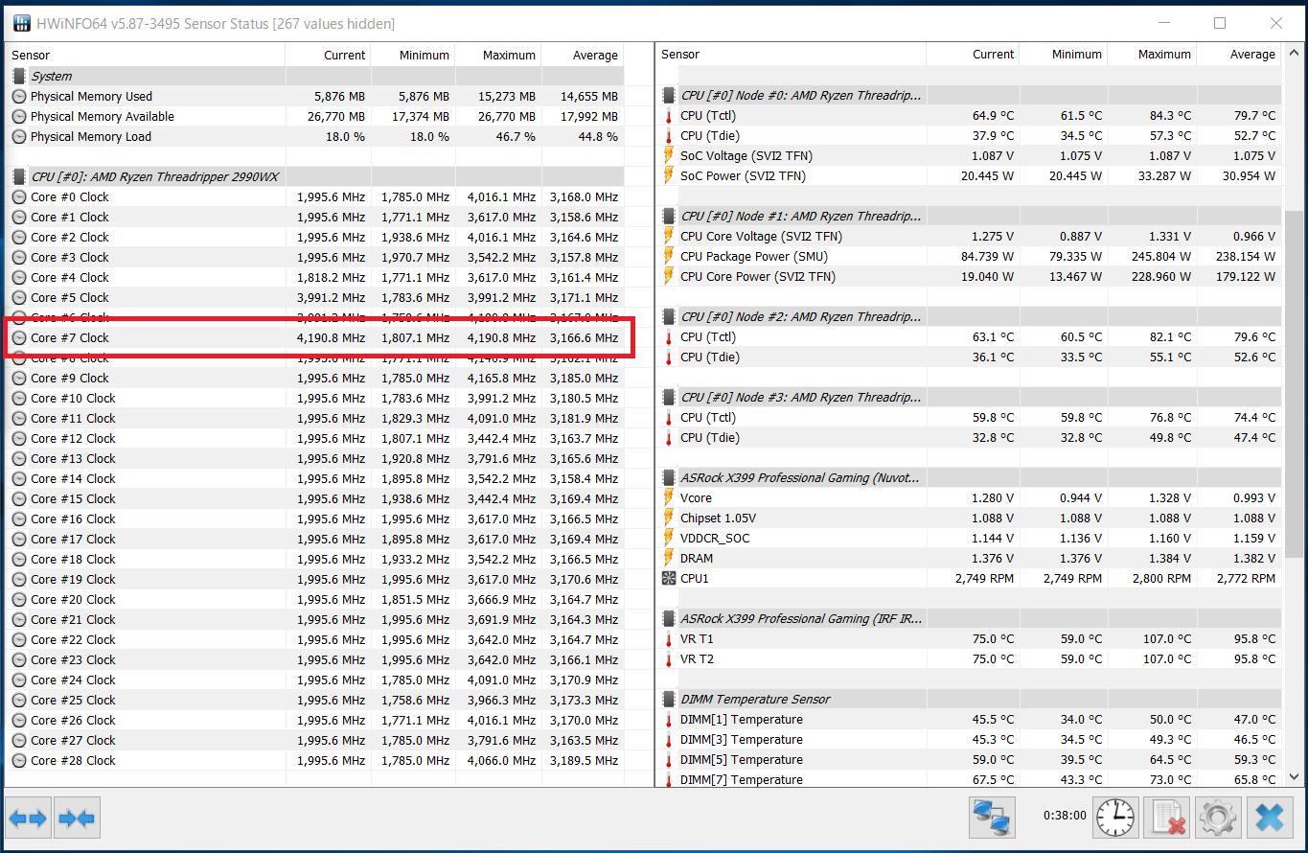Click the lightning icon beside VDDCR_SOC
Image resolution: width=1308 pixels, height=853 pixels.
pyautogui.click(x=669, y=538)
